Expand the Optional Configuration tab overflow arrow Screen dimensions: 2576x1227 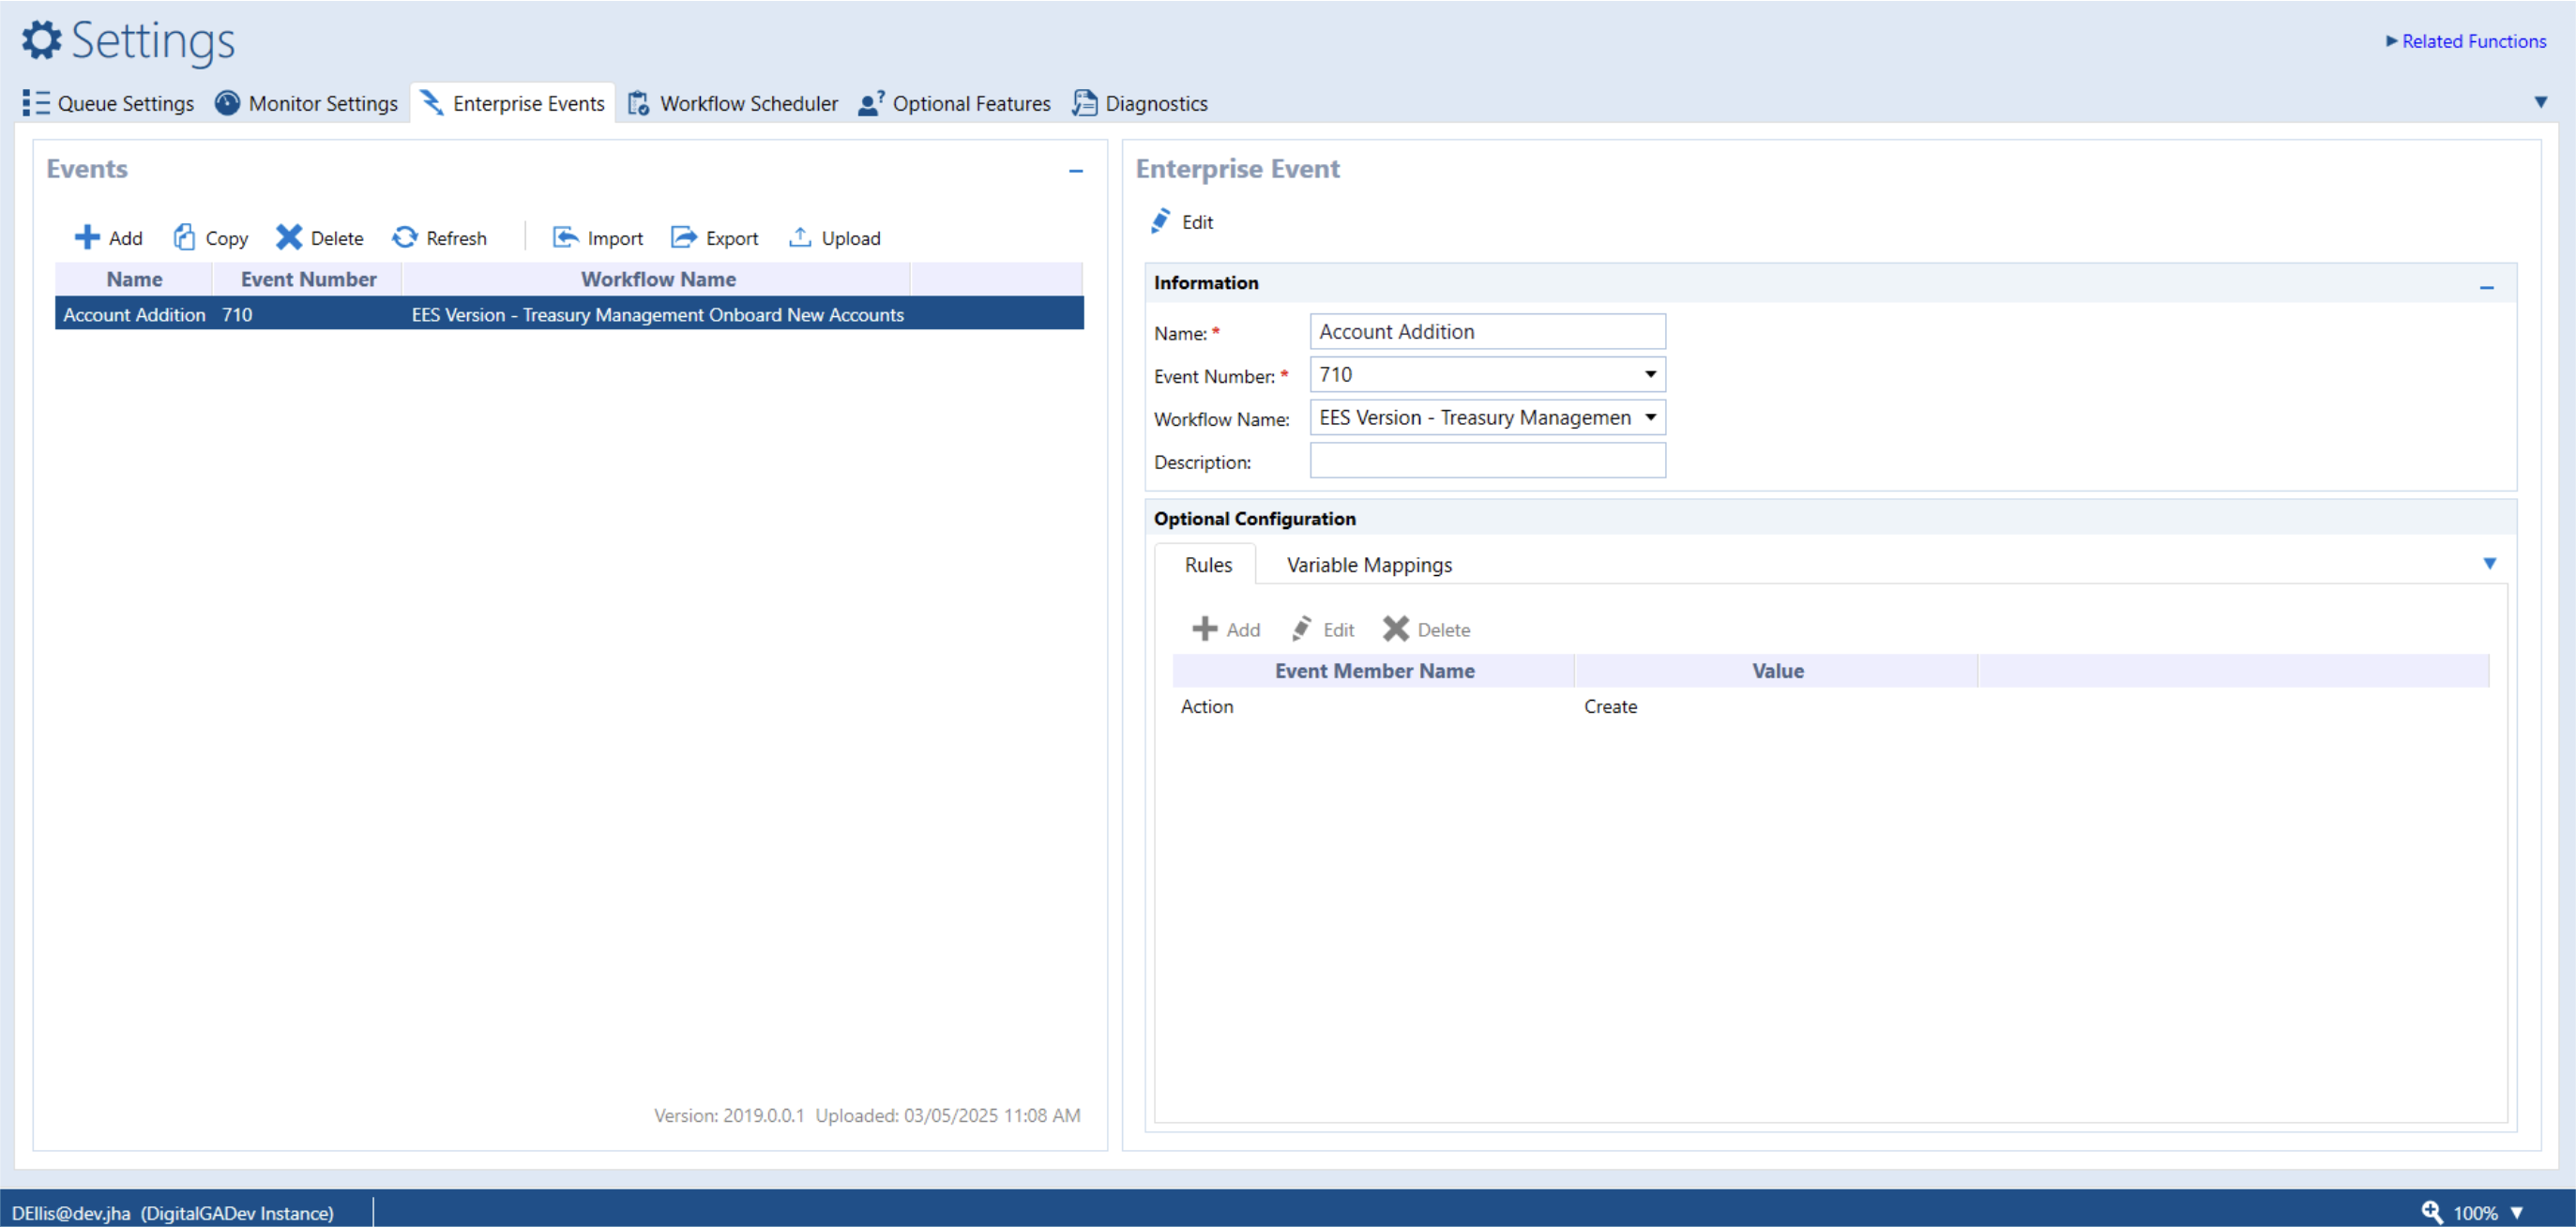(x=2490, y=564)
